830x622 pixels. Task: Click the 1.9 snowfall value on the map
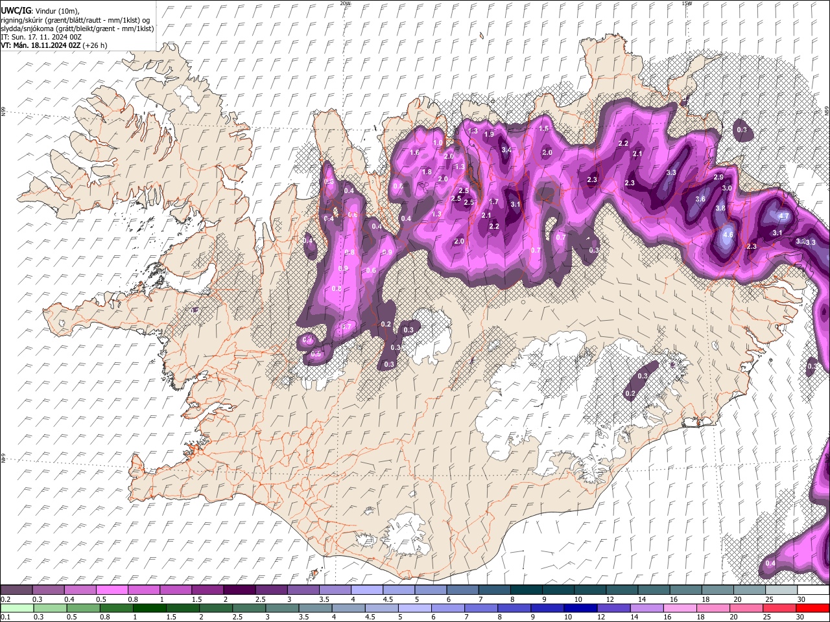[x=489, y=135]
